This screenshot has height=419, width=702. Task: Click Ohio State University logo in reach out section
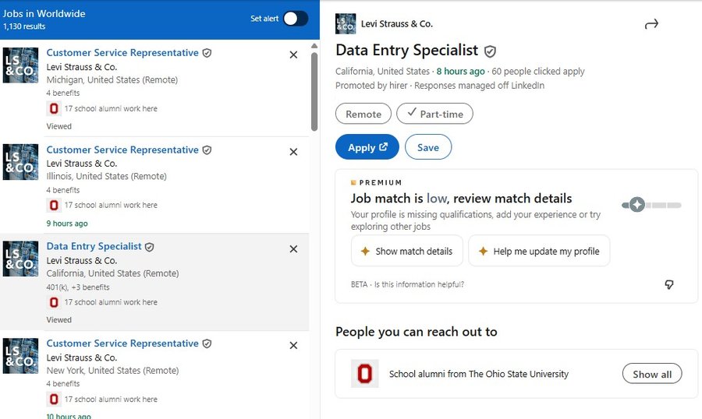[365, 373]
